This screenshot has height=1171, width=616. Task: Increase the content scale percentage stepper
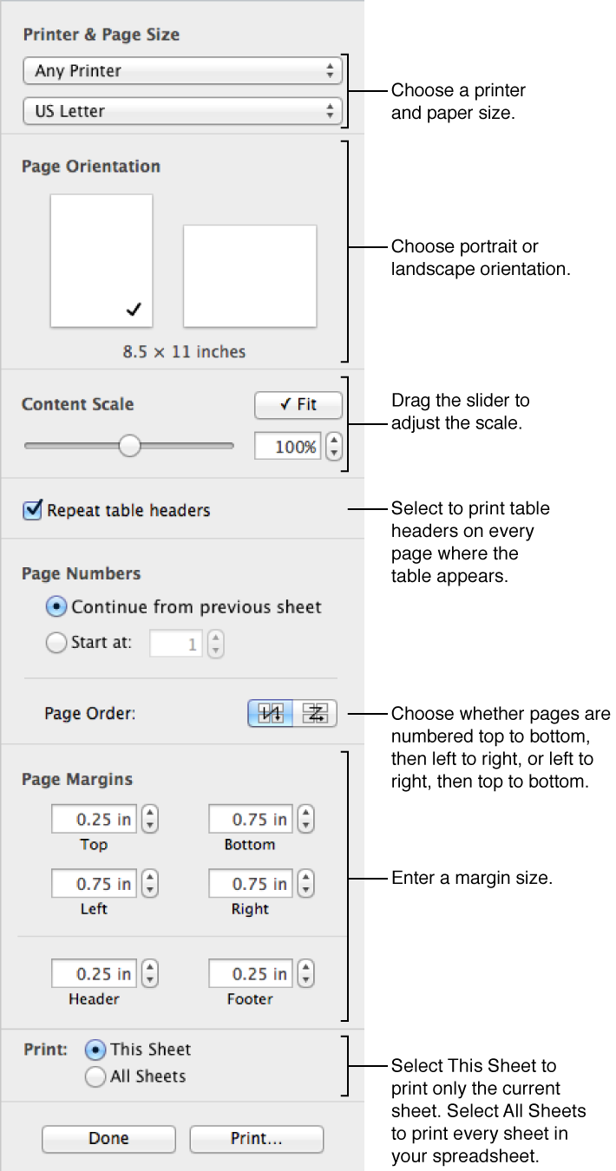(x=333, y=442)
